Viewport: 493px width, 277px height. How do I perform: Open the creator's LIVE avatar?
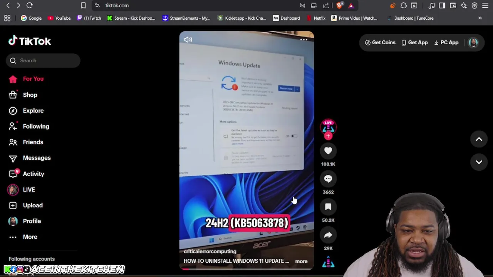point(328,127)
